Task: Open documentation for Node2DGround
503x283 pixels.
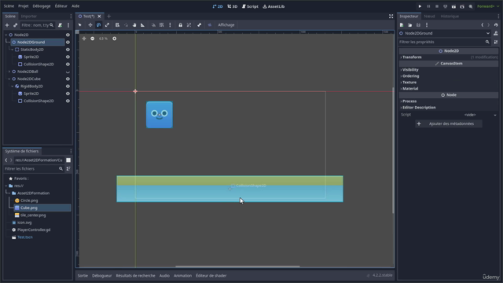Action: coord(496,33)
